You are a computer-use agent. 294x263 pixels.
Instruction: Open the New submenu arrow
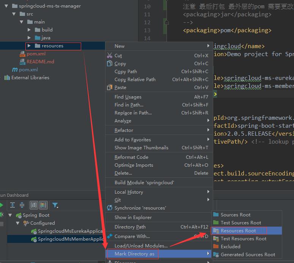pyautogui.click(x=208, y=46)
